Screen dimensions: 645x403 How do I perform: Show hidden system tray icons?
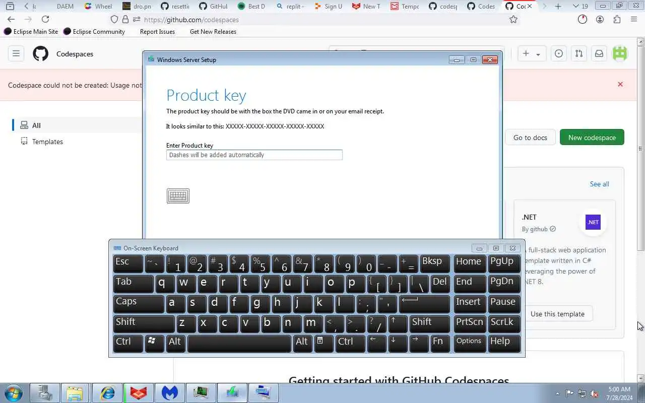pos(557,393)
